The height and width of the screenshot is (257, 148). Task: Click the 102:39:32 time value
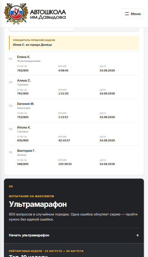65,164
